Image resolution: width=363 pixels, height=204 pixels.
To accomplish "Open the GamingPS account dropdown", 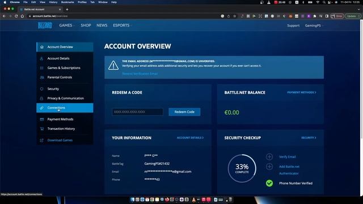I will pyautogui.click(x=314, y=25).
